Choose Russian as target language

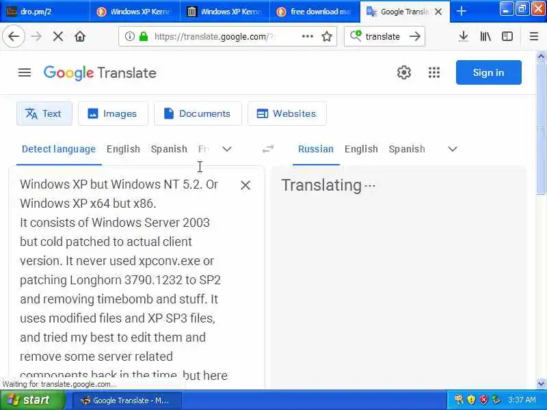point(316,149)
